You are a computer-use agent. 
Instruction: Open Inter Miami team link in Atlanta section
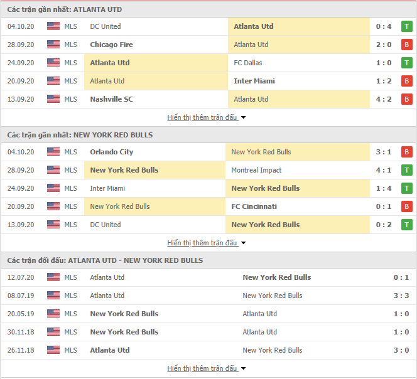pos(254,81)
